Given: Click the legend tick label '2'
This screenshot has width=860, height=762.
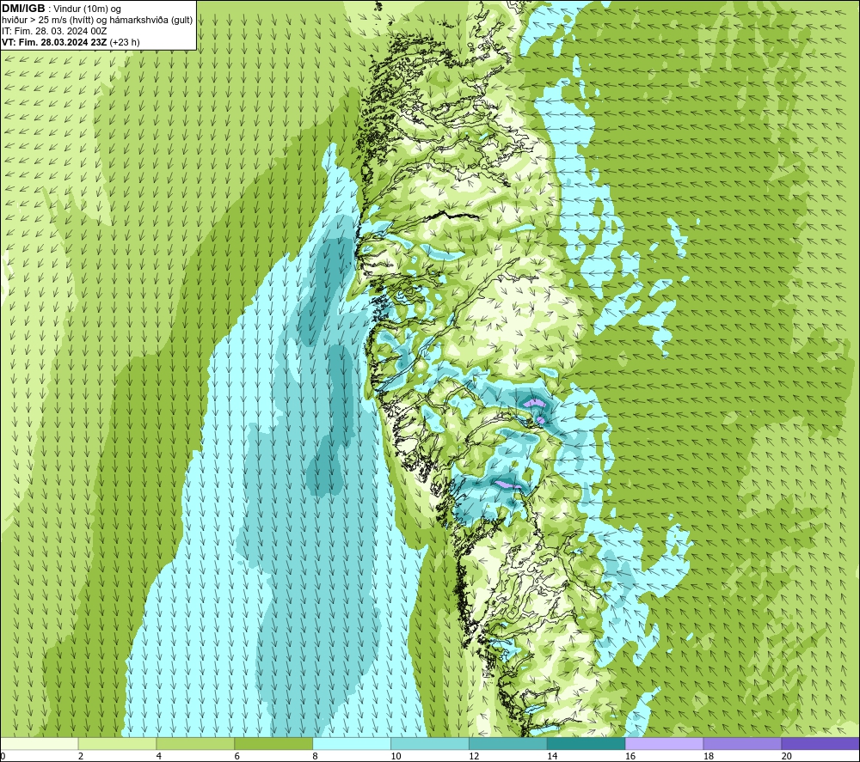Looking at the screenshot, I should pos(81,757).
